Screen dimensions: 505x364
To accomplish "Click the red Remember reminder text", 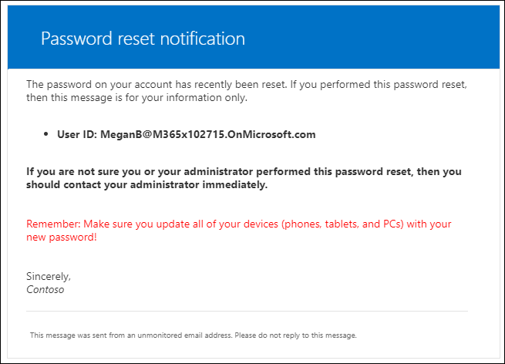I will pyautogui.click(x=239, y=231).
